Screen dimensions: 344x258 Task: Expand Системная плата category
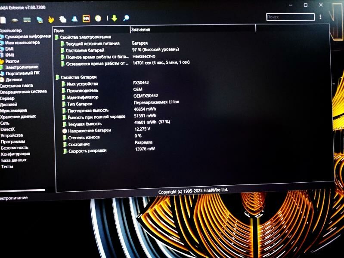point(16,86)
